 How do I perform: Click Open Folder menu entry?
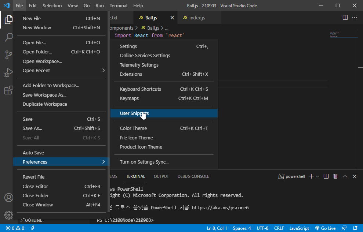[61, 52]
